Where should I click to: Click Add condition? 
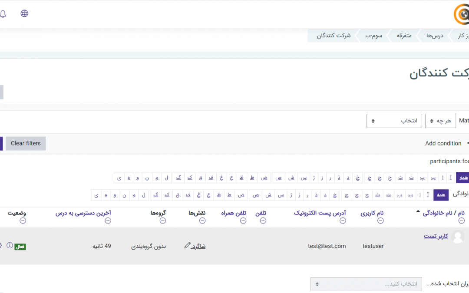point(443,143)
